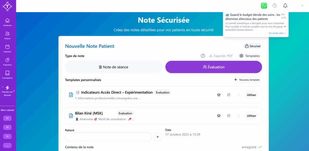Viewport: 309px width, 151px height.
Task: Open the Patients sidebar icon
Action: click(x=8, y=35)
